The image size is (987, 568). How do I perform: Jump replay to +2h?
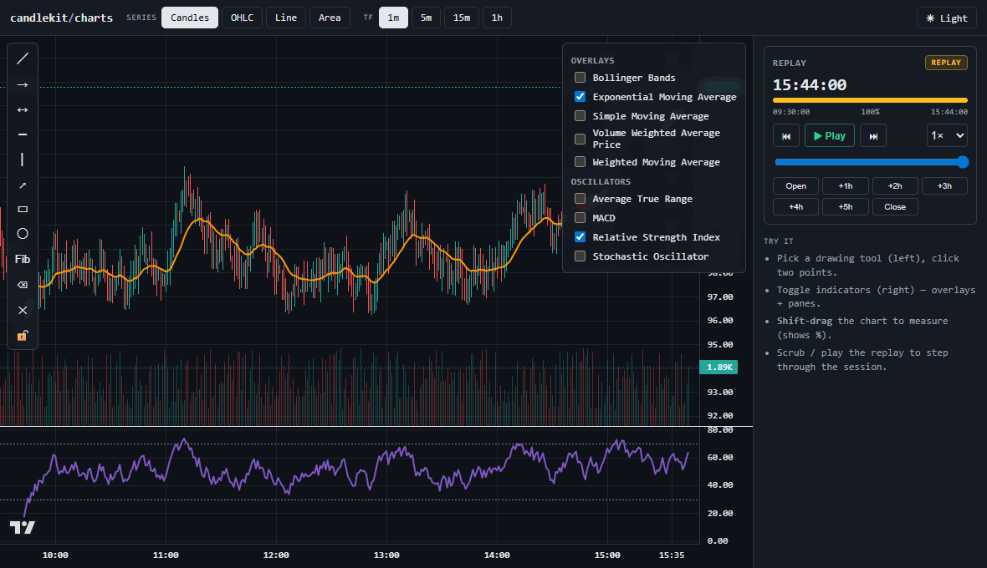point(894,186)
